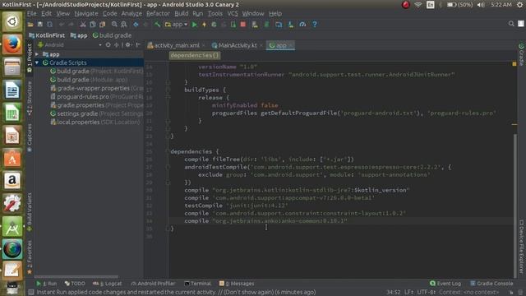526x296 pixels.
Task: Click Apply Changes lightning icon
Action: 204,25
